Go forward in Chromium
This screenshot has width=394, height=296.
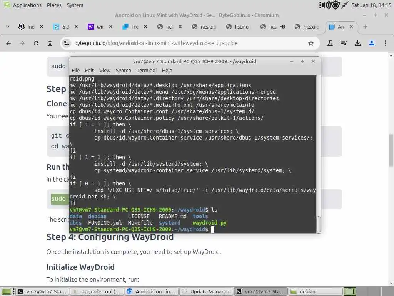22,43
